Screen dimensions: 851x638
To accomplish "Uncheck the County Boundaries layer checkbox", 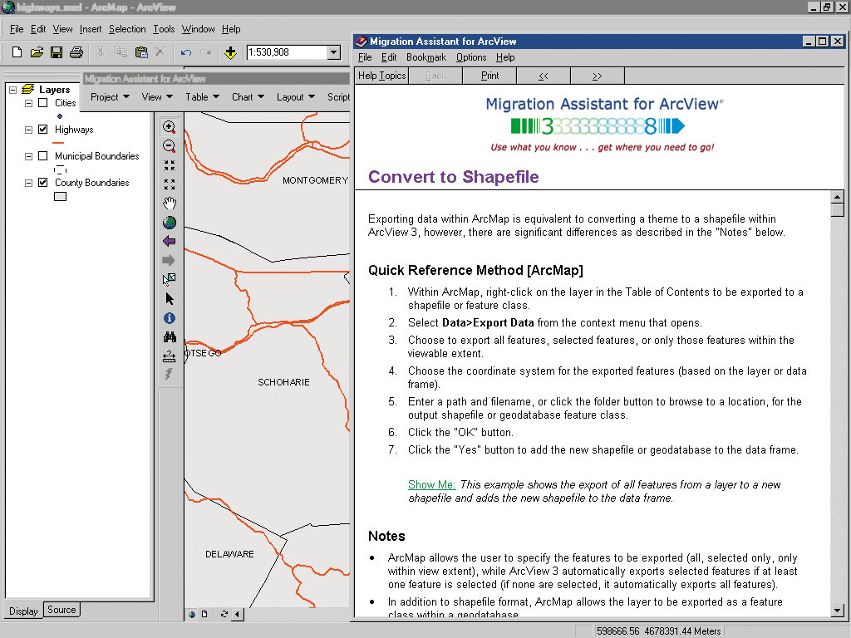I will 43,182.
